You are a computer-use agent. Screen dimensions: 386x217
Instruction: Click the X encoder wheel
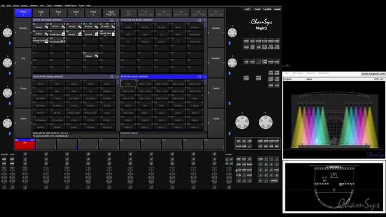pyautogui.click(x=242, y=122)
